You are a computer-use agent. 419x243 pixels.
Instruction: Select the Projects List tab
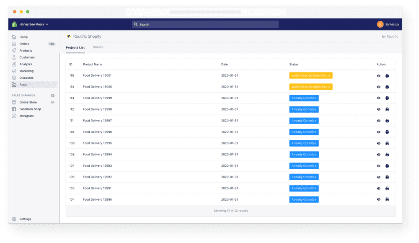[x=75, y=47]
